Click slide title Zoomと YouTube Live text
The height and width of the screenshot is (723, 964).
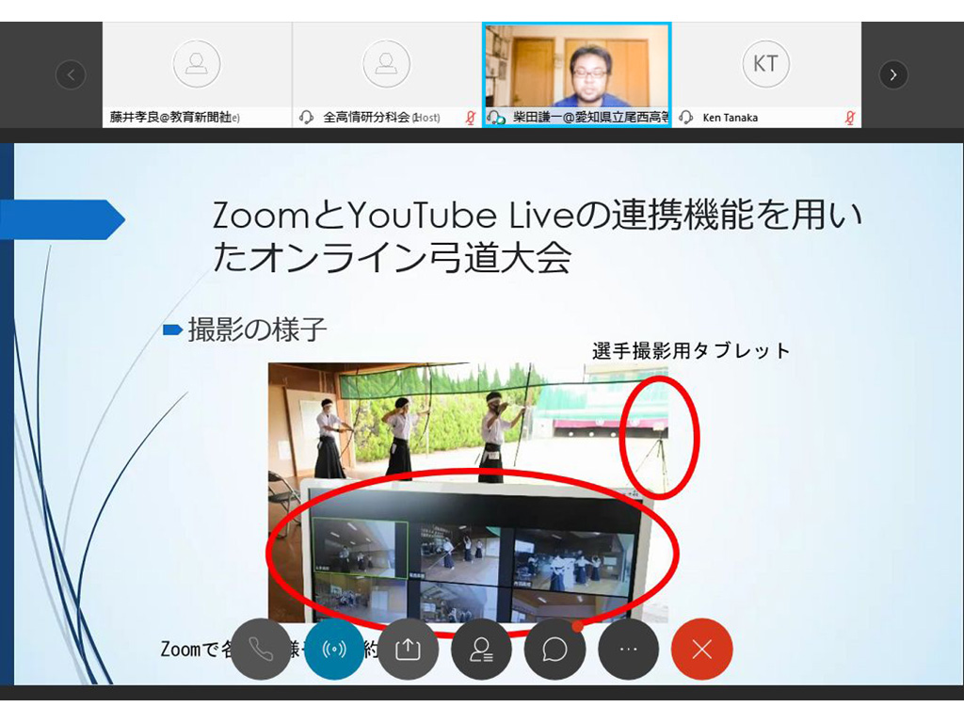(x=538, y=236)
